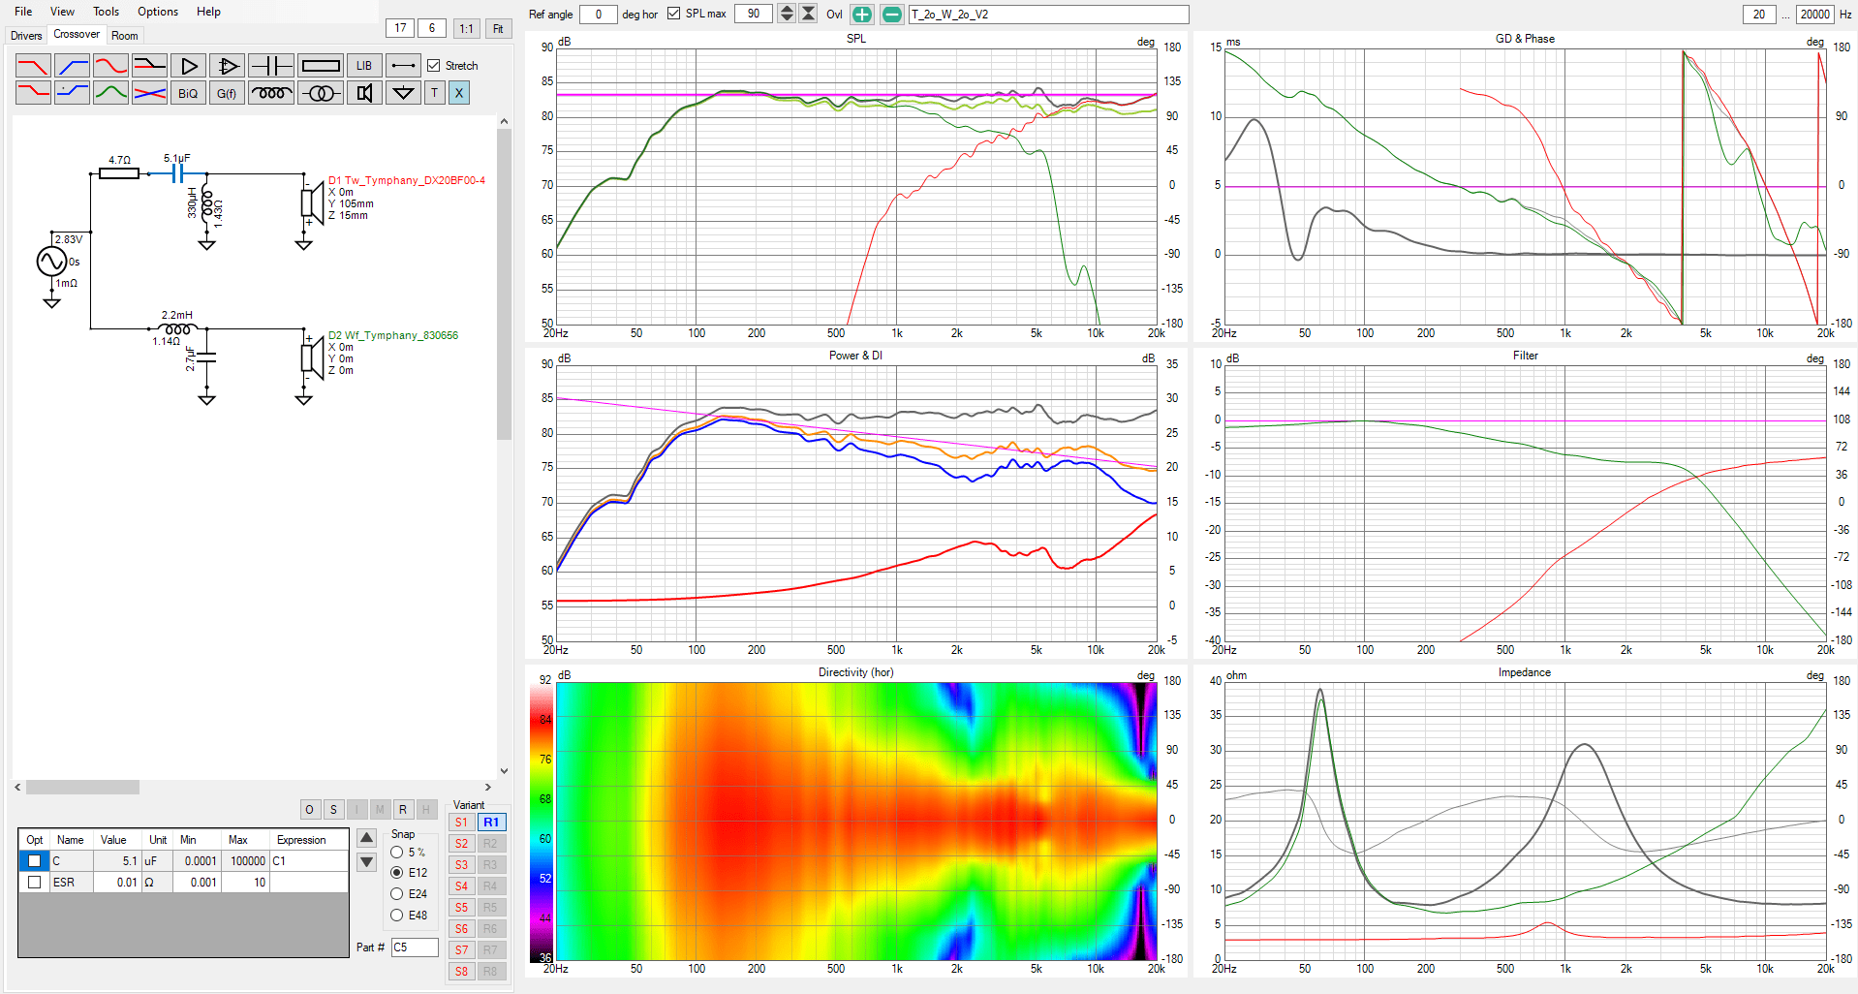Switch to the Drivers tab
Screen dimensions: 1858x994
[26, 36]
